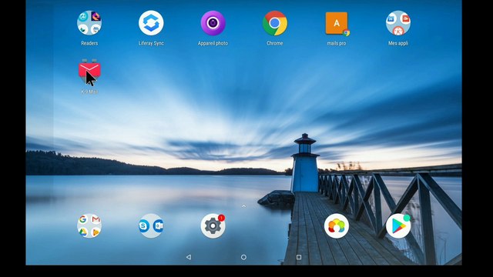The width and height of the screenshot is (493, 277).
Task: Launch the Chrome browser
Action: [274, 23]
